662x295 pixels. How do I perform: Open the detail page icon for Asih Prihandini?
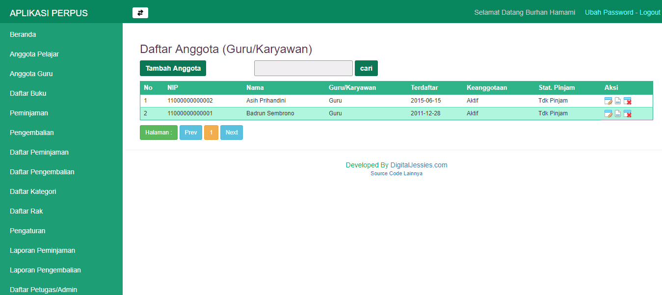618,101
